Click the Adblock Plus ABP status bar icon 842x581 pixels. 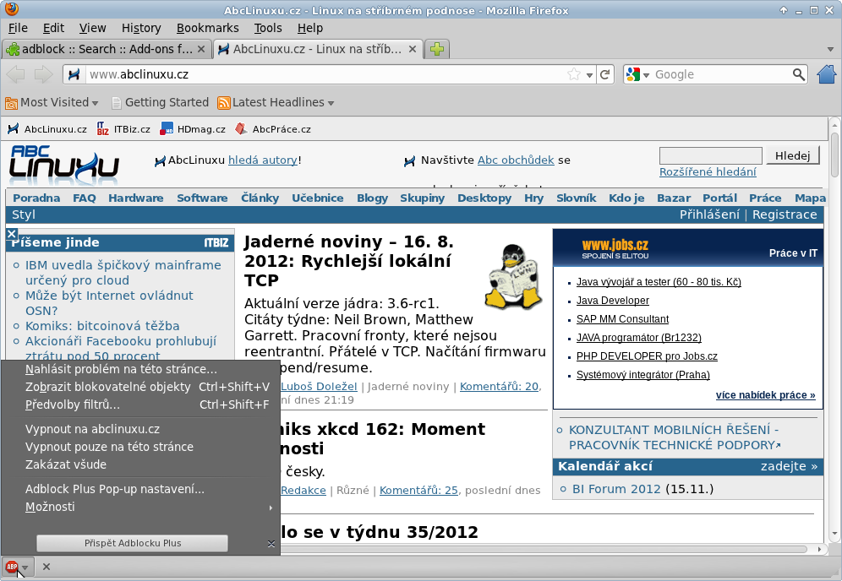(11, 567)
